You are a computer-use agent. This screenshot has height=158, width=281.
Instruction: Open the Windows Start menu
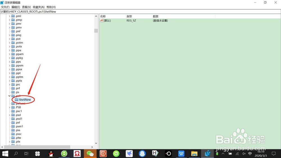[5, 154]
